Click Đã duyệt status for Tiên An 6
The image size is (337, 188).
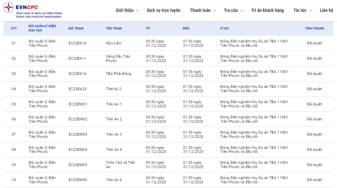click(314, 180)
